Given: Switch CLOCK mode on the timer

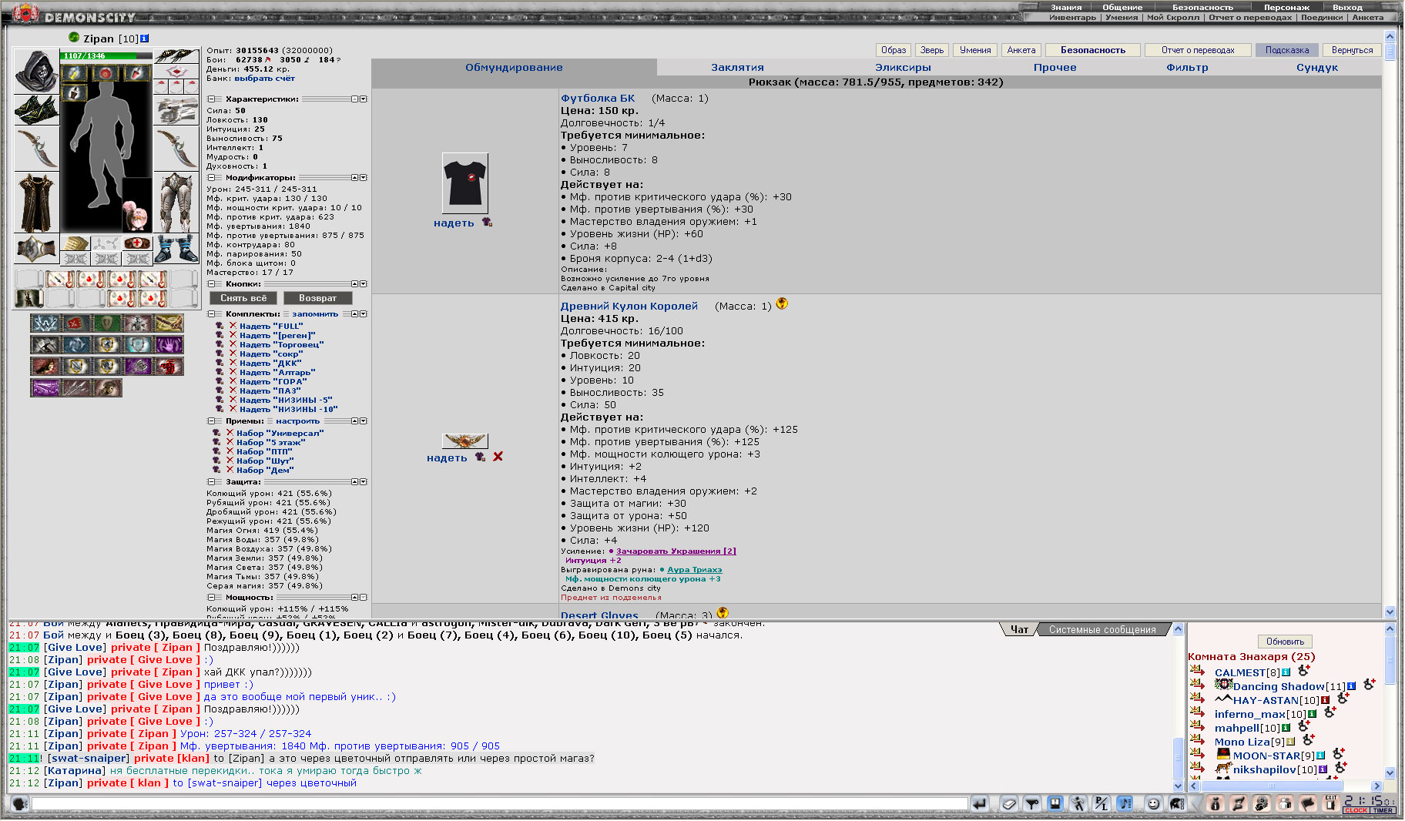Looking at the screenshot, I should pyautogui.click(x=1356, y=810).
